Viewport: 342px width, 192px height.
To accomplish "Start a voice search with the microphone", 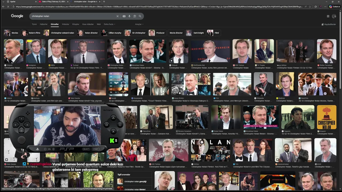I will pos(129,16).
